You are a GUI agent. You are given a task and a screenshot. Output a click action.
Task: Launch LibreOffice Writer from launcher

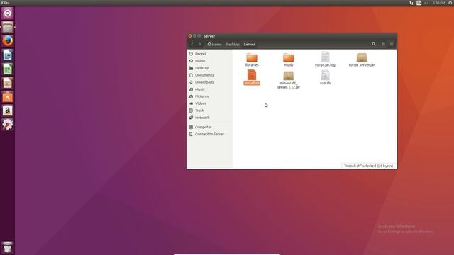click(8, 55)
